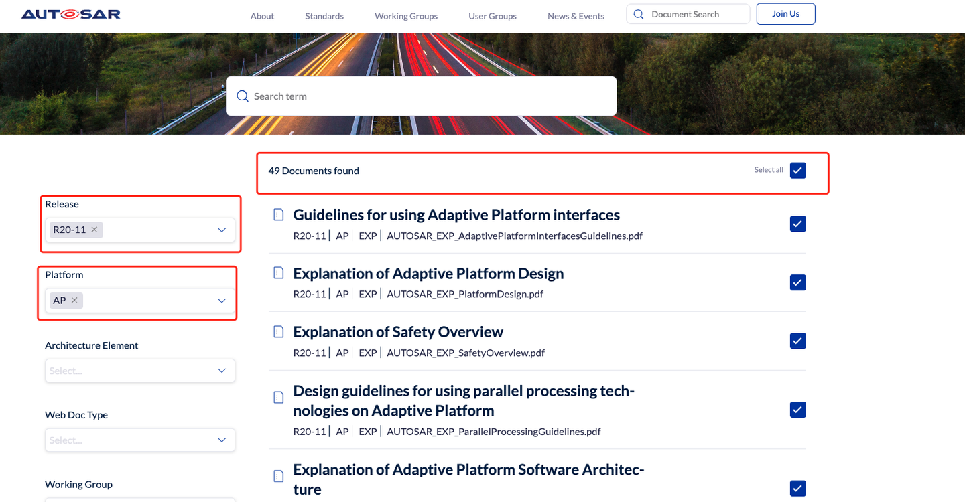Remove the R20-11 release filter tag
Screen dimensions: 965x502
94,230
